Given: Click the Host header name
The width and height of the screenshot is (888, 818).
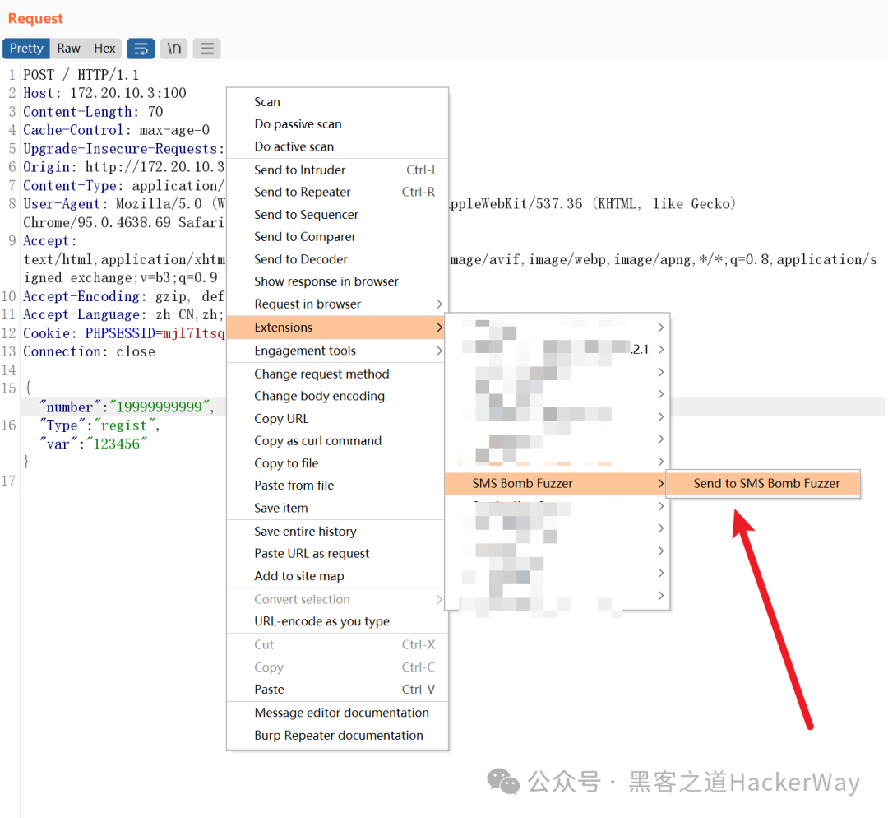Looking at the screenshot, I should [38, 93].
